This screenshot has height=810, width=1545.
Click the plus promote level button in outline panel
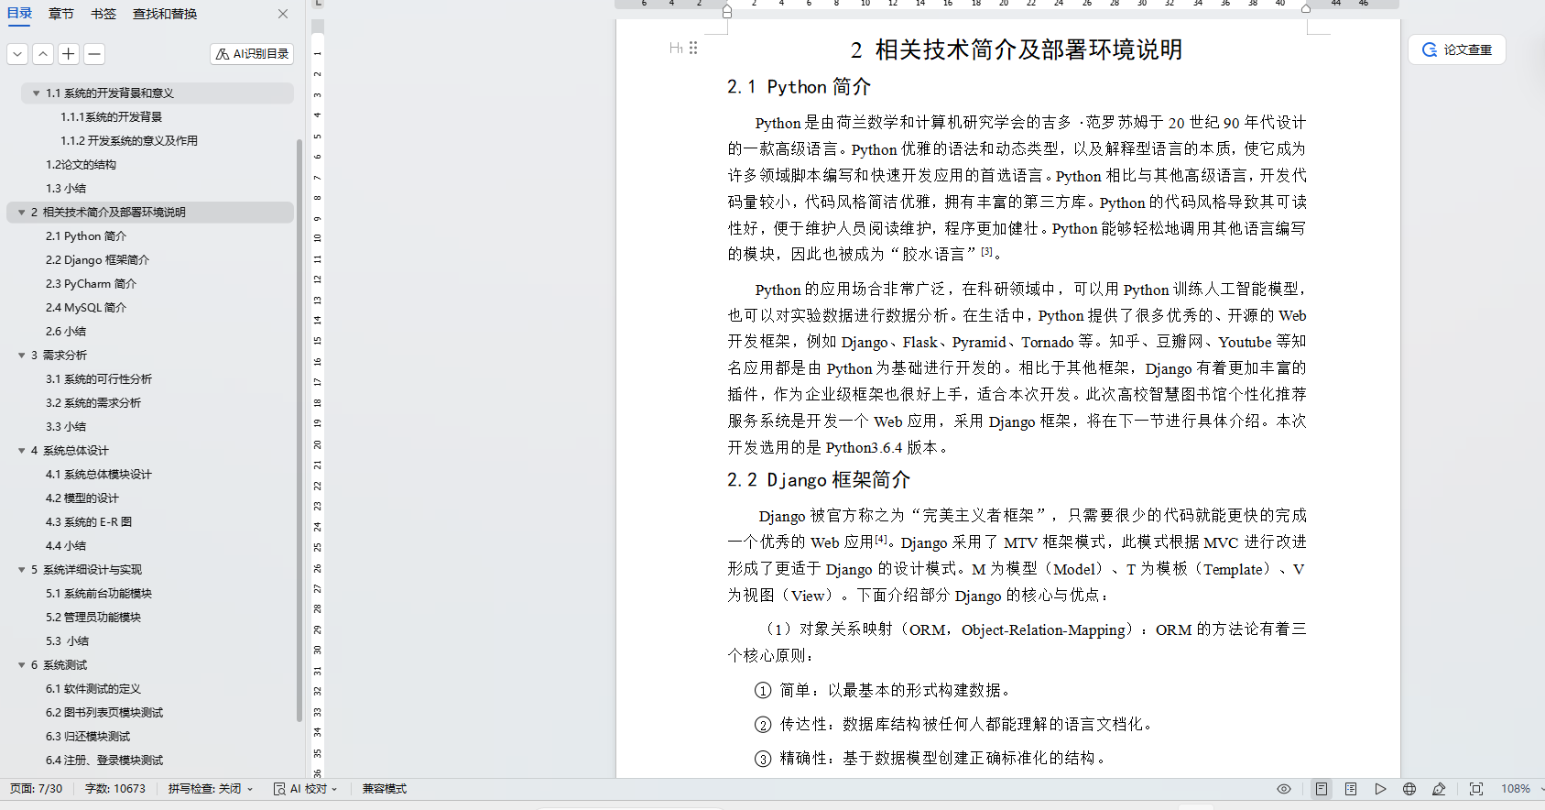pyautogui.click(x=69, y=54)
